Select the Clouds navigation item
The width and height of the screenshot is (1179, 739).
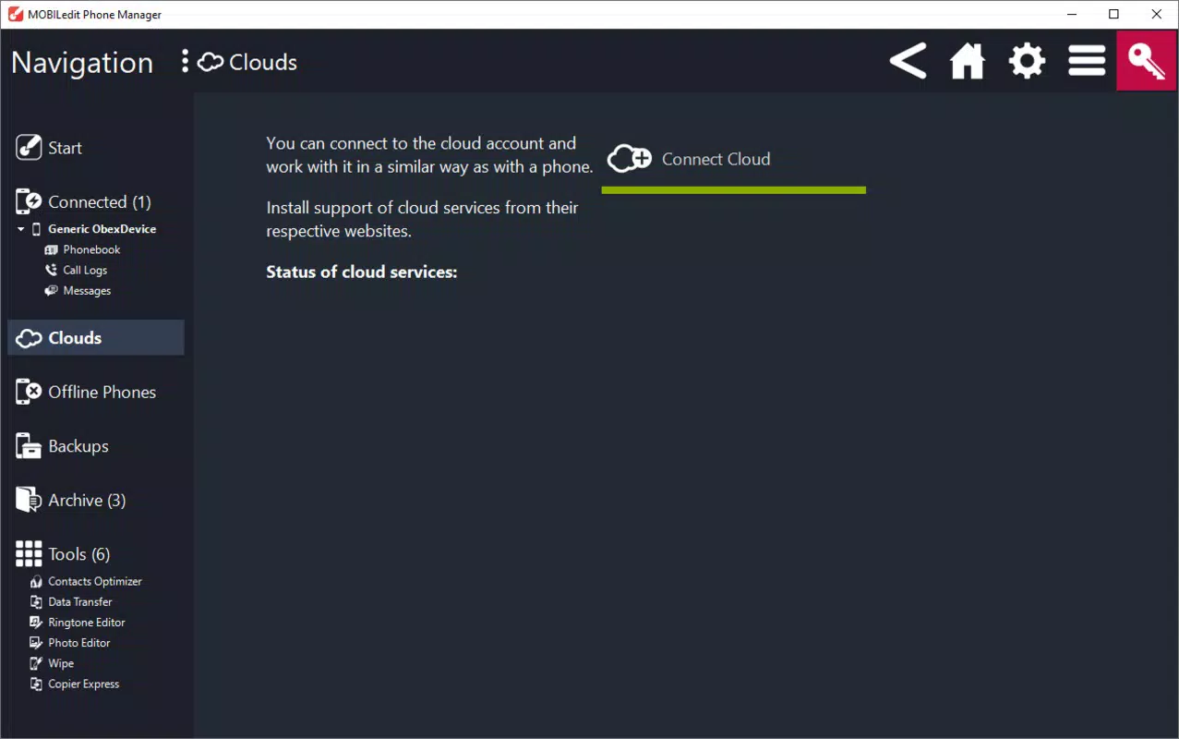point(96,338)
